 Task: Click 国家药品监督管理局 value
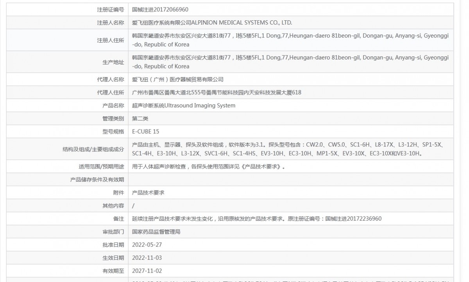(157, 232)
